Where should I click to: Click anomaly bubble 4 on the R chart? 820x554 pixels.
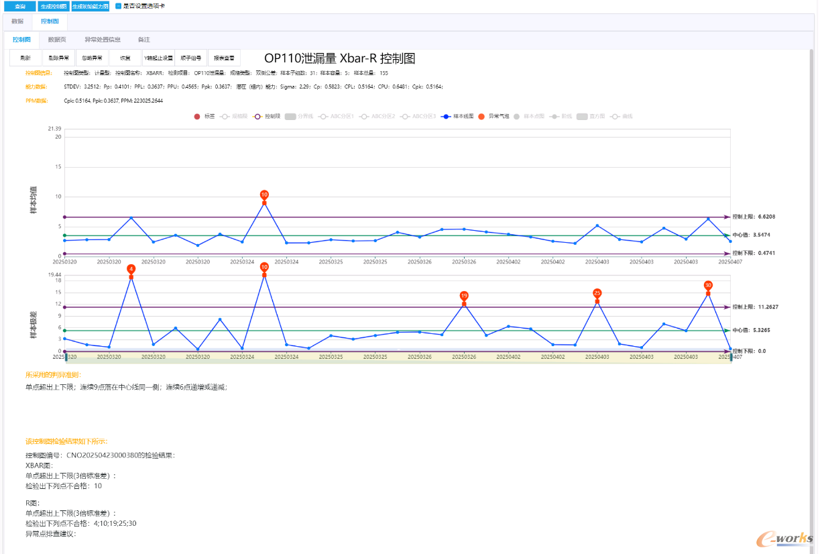click(x=131, y=269)
